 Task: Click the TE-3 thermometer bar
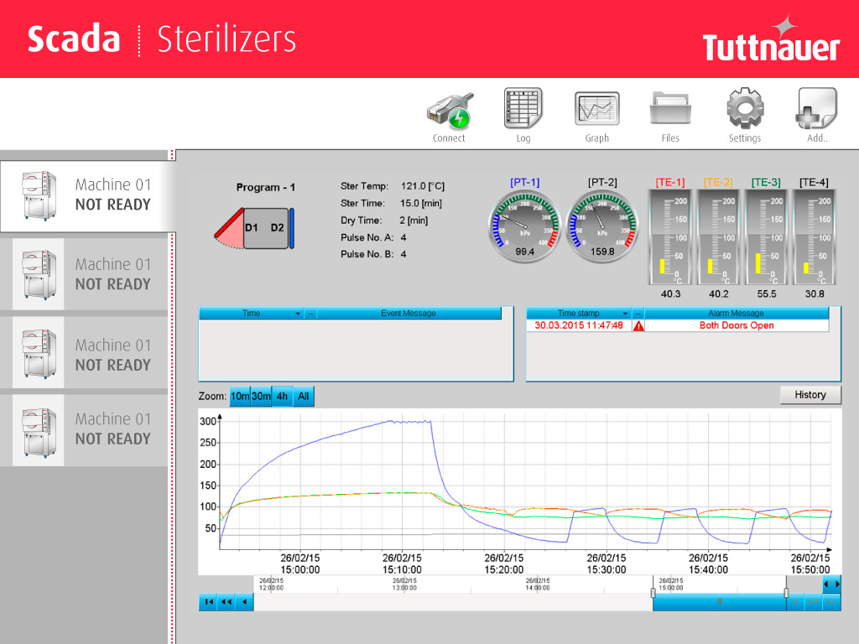coord(767,237)
